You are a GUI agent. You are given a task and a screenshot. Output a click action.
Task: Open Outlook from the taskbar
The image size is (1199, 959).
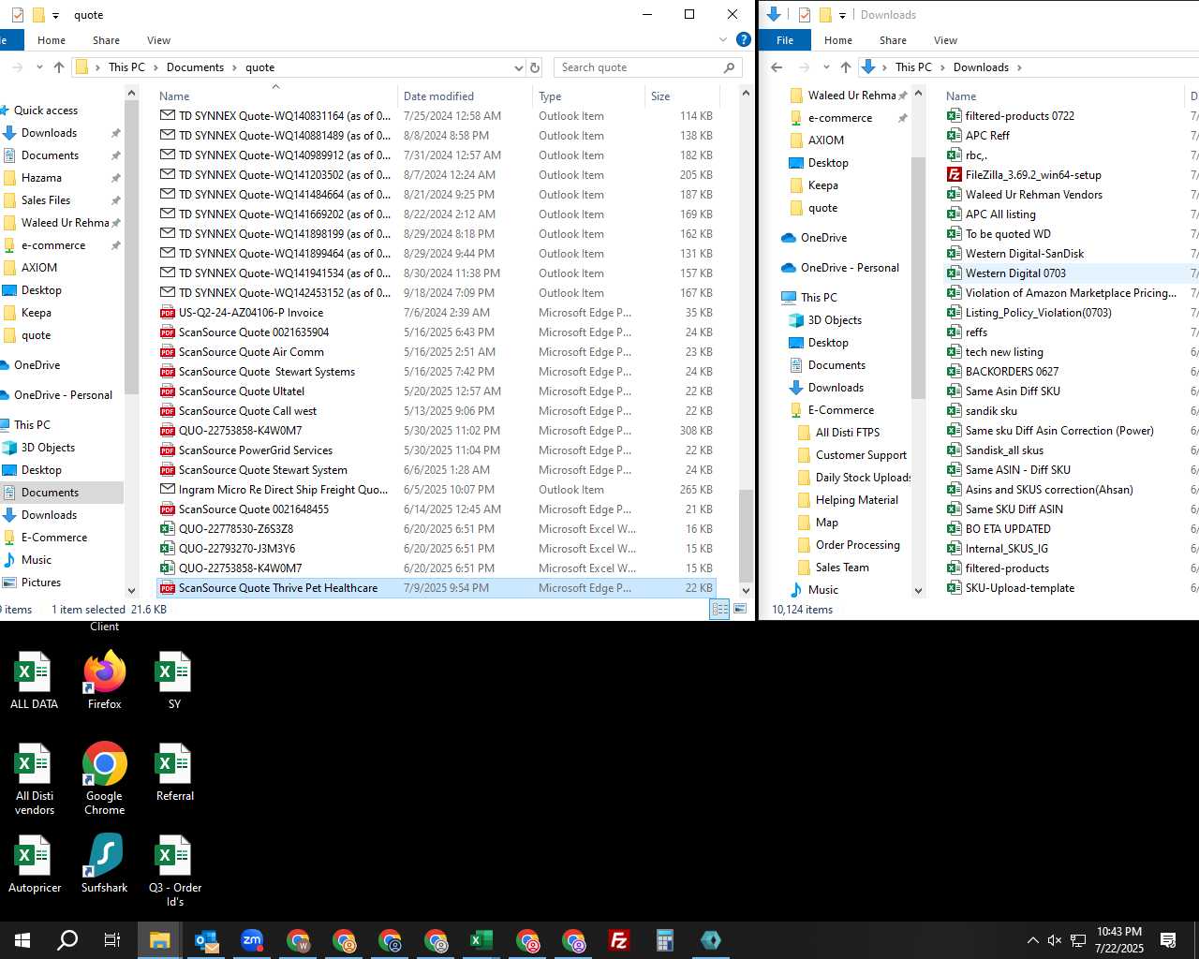point(206,940)
